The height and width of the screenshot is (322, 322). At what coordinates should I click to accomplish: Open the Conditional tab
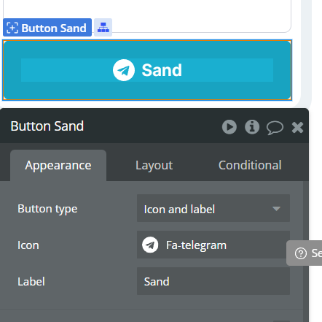pos(250,166)
